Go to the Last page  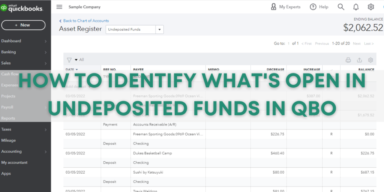tap(369, 43)
